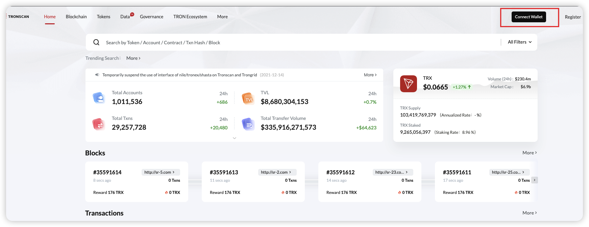This screenshot has width=589, height=227.
Task: Open Trending Search More link
Action: [x=133, y=58]
